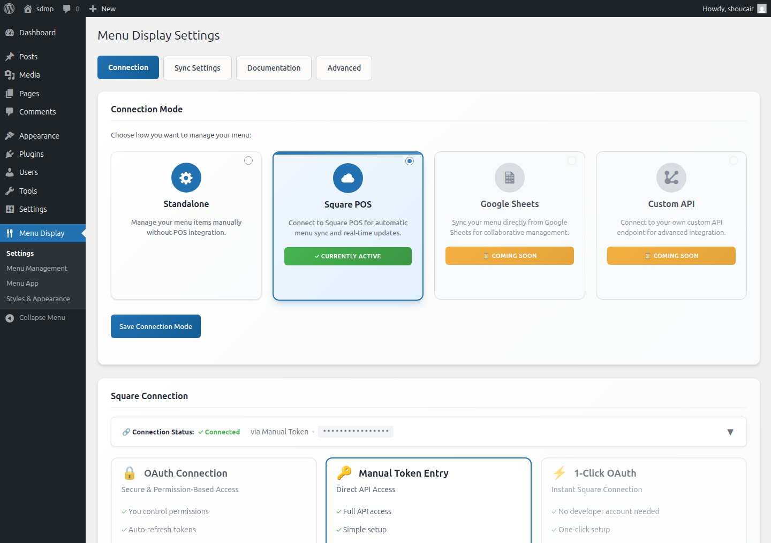Select the Google Sheets radio button
Image resolution: width=771 pixels, height=543 pixels.
click(x=572, y=160)
